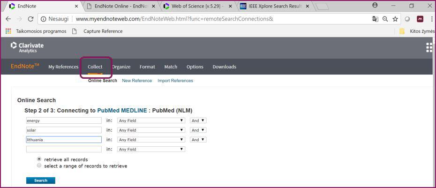Click the browser reload icon
The height and width of the screenshot is (188, 436).
tap(30, 19)
